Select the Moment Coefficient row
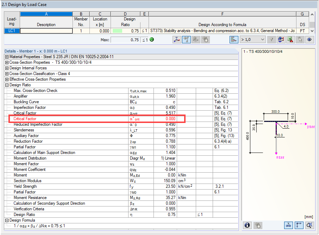Image resolution: width=319 pixels, height=235 pixels. (x=121, y=169)
